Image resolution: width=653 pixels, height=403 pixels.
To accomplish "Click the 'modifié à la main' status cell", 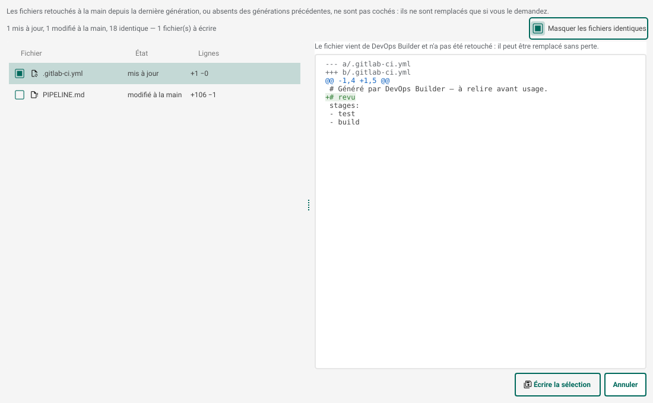I will [x=154, y=95].
